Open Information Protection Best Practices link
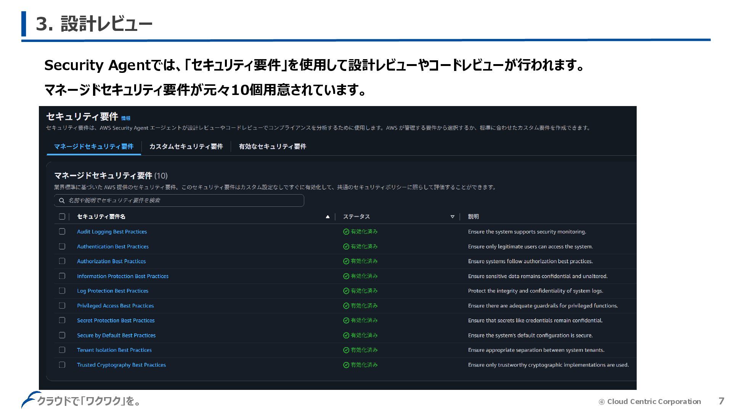Screen dimensions: 732x412 click(x=123, y=276)
